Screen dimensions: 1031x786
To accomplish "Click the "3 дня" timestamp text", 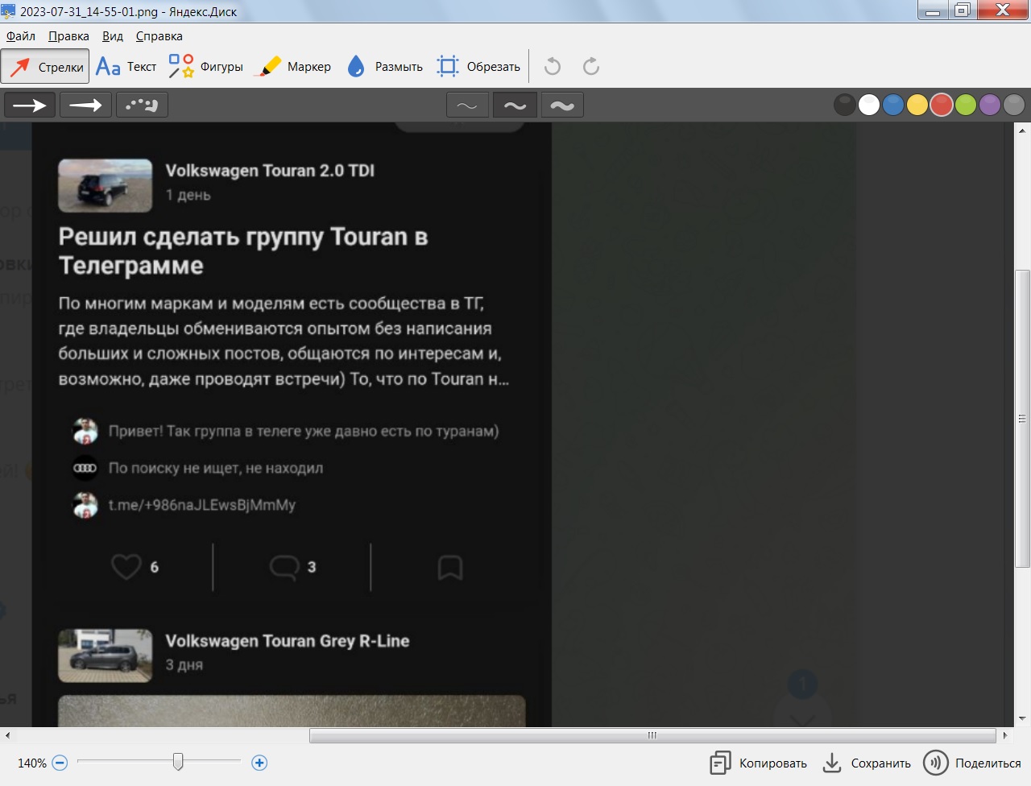I will click(184, 665).
